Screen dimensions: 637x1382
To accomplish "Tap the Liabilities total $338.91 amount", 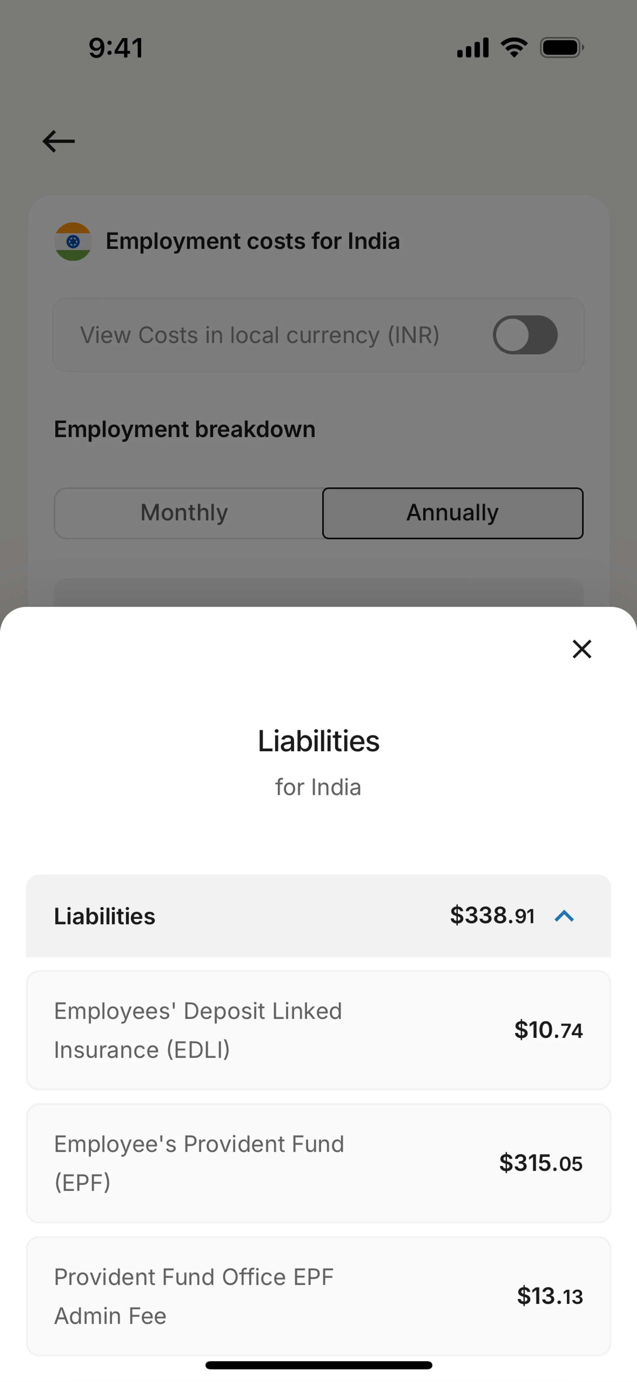I will pyautogui.click(x=492, y=916).
